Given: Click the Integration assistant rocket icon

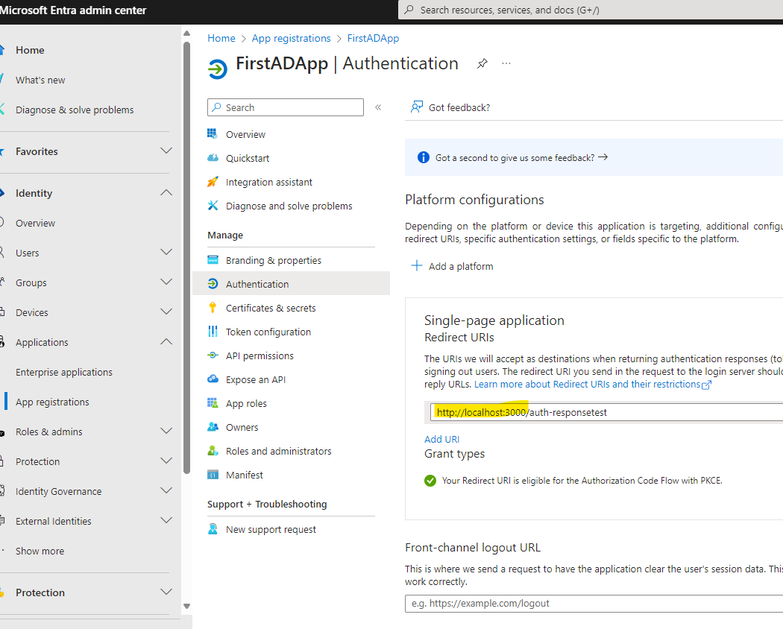Looking at the screenshot, I should [x=213, y=182].
